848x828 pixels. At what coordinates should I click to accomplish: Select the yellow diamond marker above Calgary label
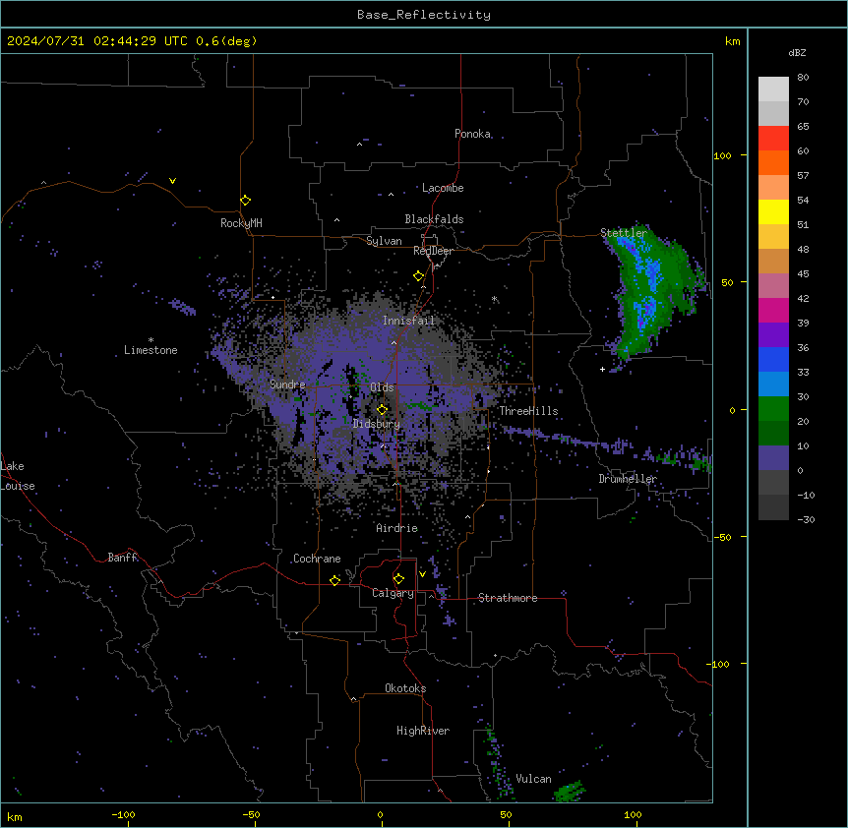point(398,579)
